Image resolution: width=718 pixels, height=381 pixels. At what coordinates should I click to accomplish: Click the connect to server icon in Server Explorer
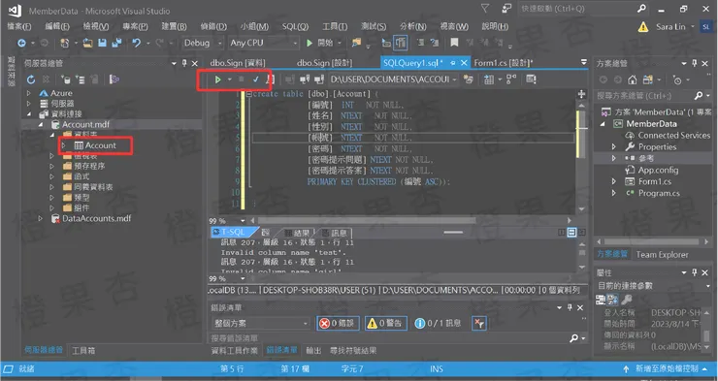(x=81, y=79)
